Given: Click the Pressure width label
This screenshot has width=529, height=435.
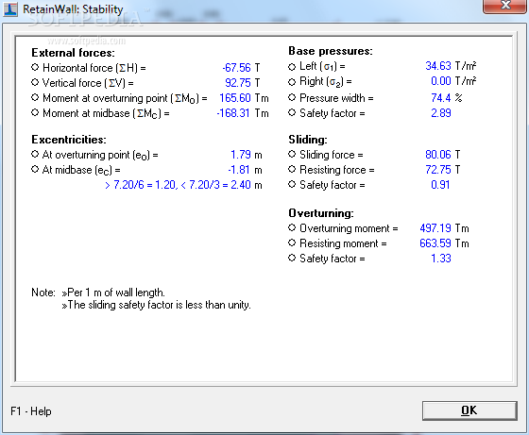Looking at the screenshot, I should coord(336,98).
